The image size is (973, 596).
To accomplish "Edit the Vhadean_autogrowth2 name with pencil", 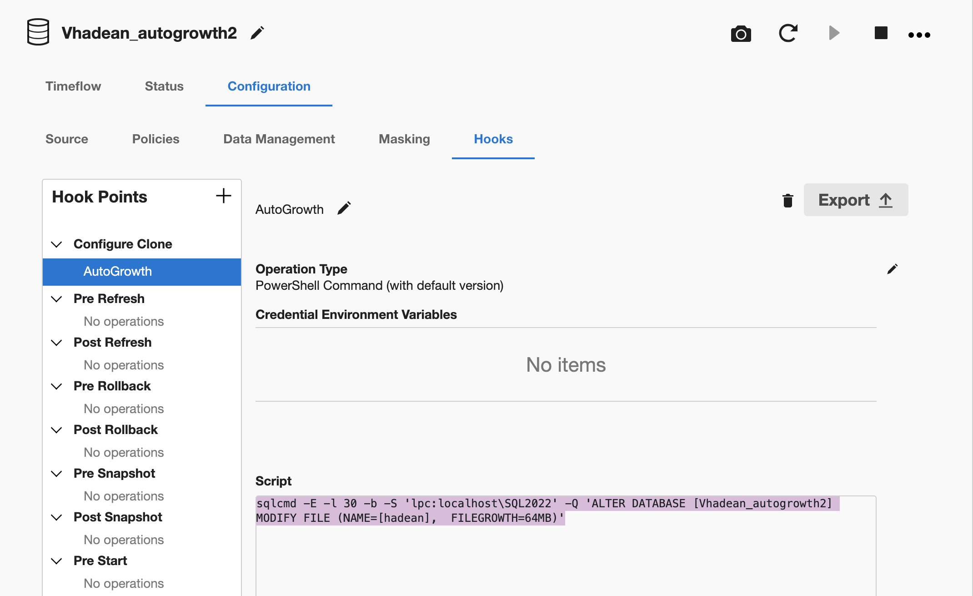I will [x=257, y=33].
